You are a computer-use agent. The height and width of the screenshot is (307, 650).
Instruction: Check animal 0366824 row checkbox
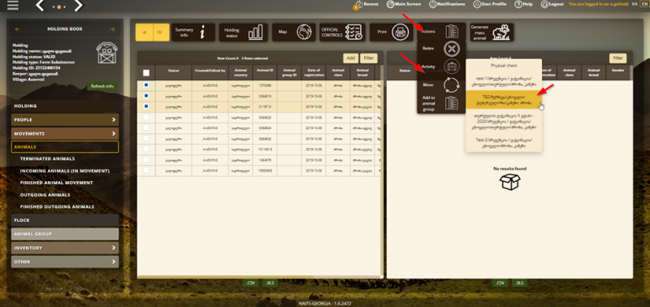point(146,128)
